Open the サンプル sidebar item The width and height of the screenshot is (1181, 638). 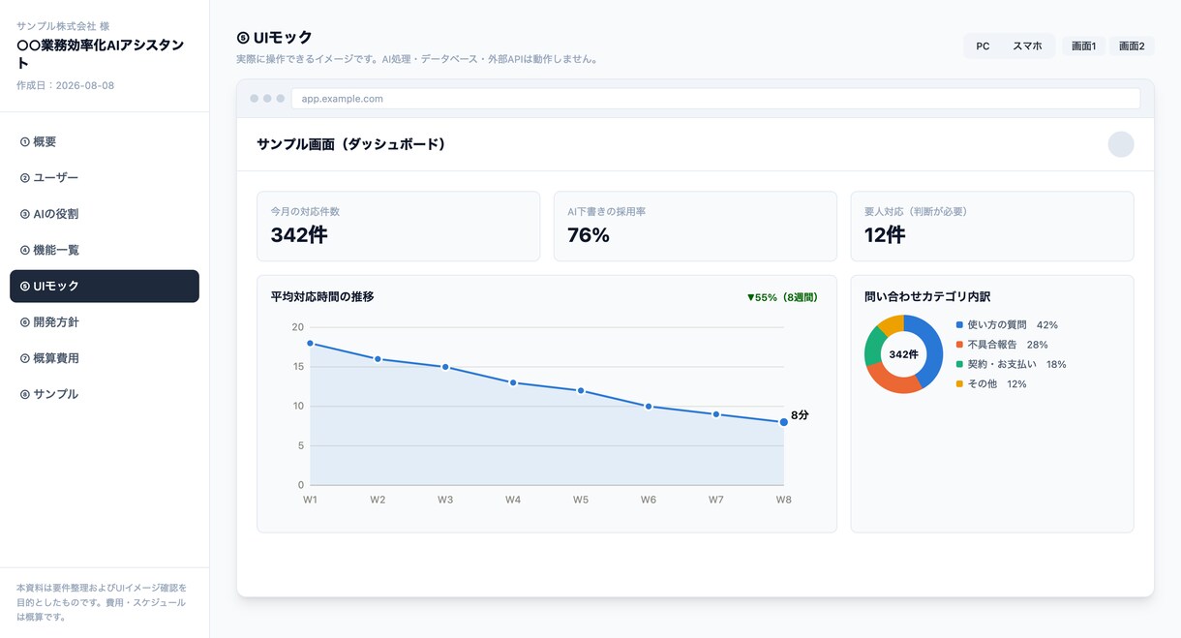point(105,394)
